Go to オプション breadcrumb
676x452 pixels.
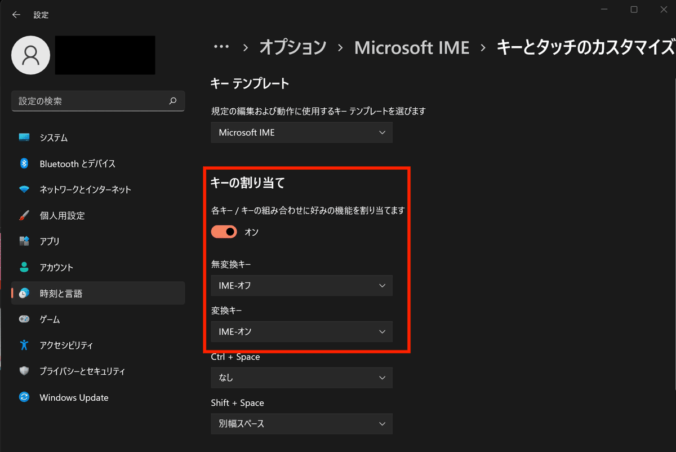point(293,47)
